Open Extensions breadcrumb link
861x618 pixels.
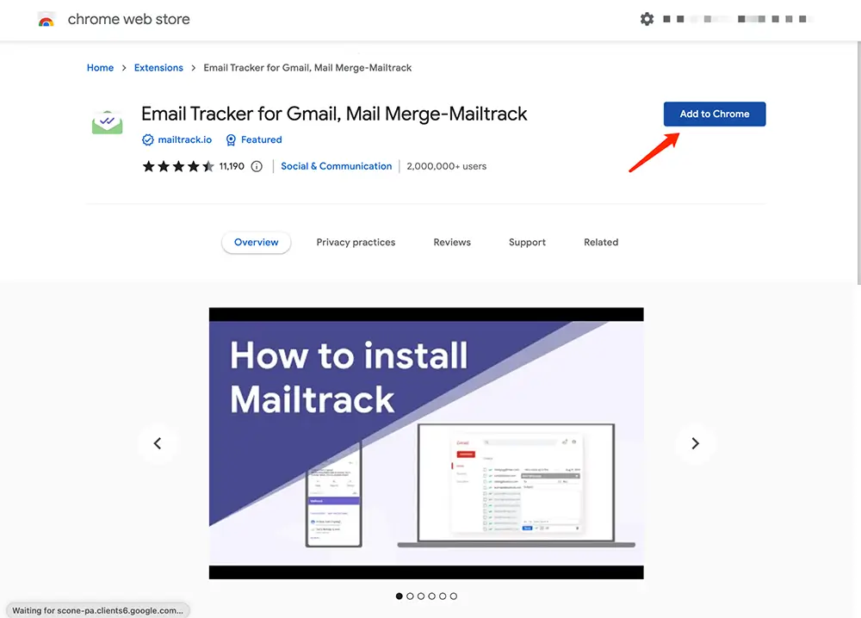(158, 67)
